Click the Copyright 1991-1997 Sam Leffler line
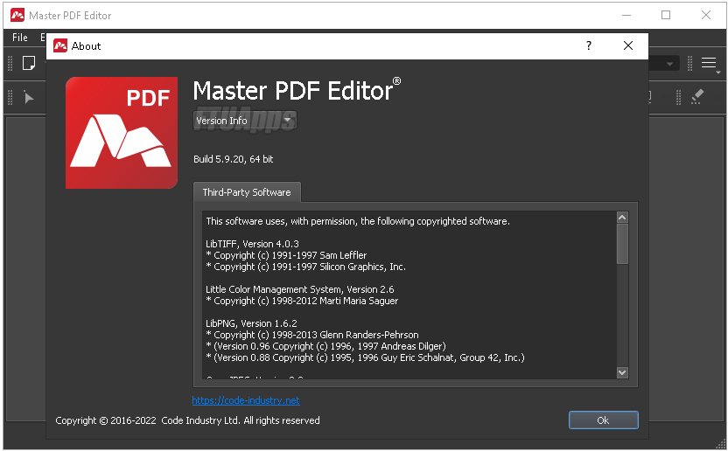 point(286,255)
